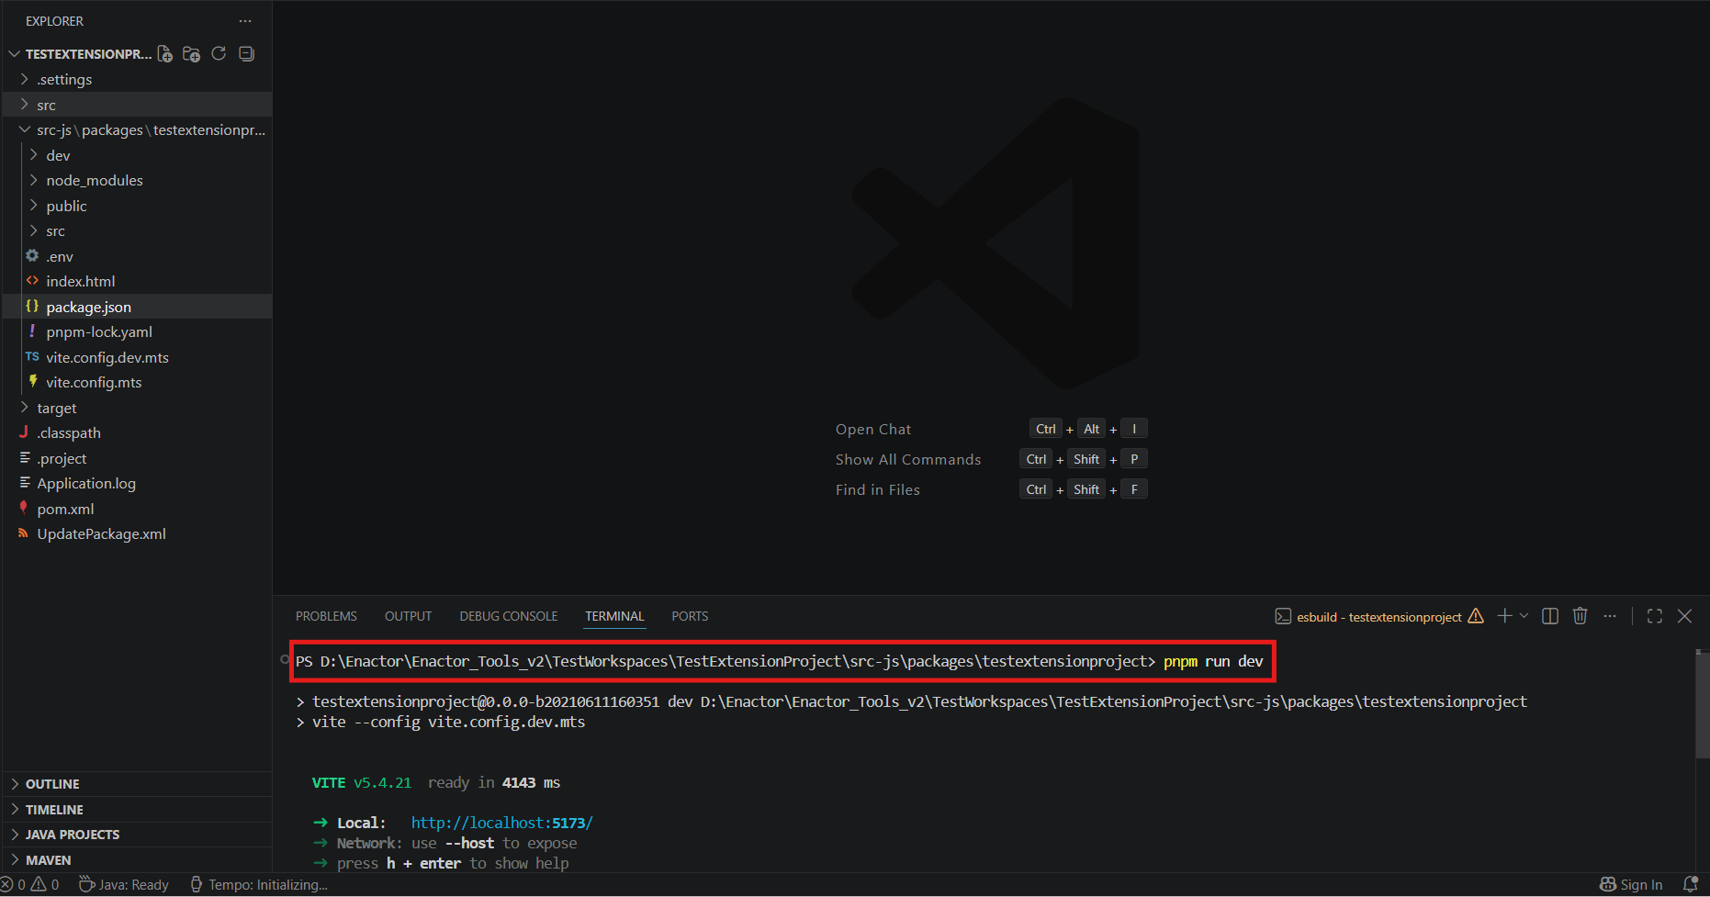Open pnpm-lock.yaml file
1710x897 pixels.
(138, 331)
